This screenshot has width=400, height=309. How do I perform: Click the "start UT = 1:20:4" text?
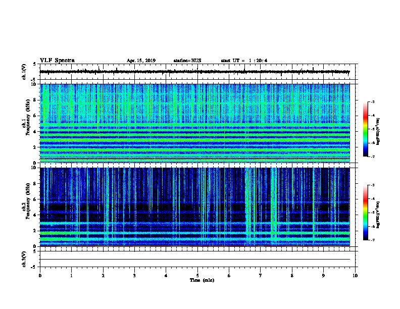[x=244, y=61]
